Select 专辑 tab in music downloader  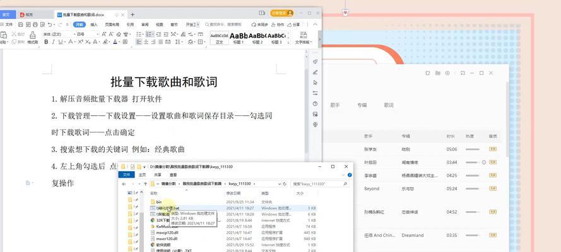362,105
